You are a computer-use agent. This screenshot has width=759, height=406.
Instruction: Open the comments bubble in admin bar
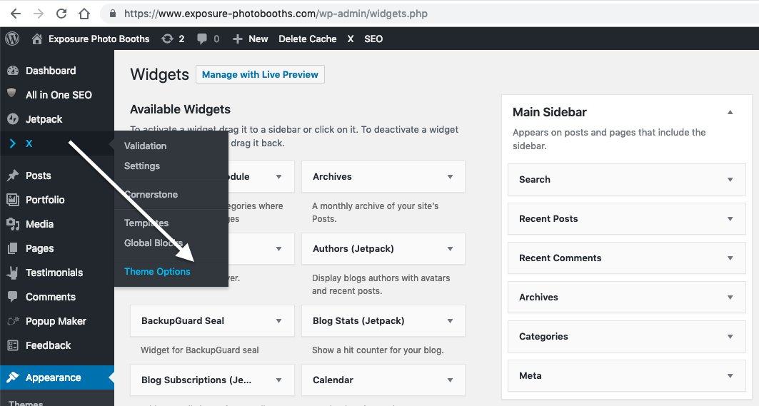tap(203, 39)
